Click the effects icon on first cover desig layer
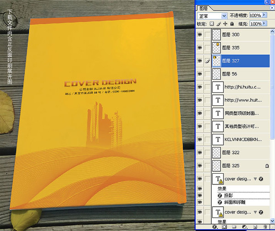Image resolution: width=275 pixels, height=231 pixels. point(261,179)
